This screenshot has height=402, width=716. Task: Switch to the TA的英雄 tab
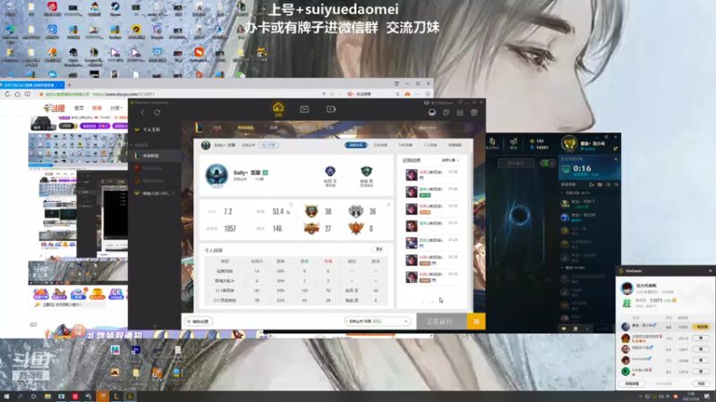405,146
